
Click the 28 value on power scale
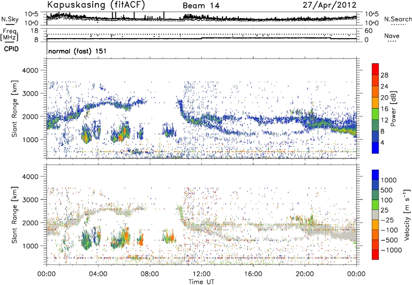(384, 75)
